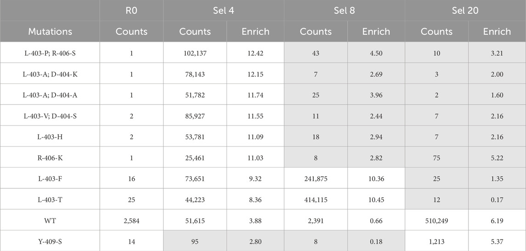Click the L-403-V; D-404-S row label
526x251 pixels.
click(50, 115)
